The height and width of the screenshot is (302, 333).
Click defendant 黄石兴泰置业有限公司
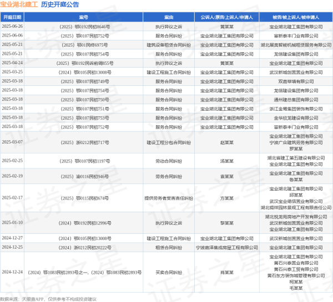click(296, 263)
